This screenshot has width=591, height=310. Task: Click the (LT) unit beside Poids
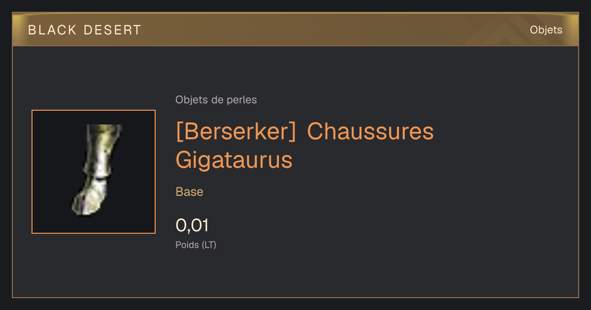pos(209,245)
